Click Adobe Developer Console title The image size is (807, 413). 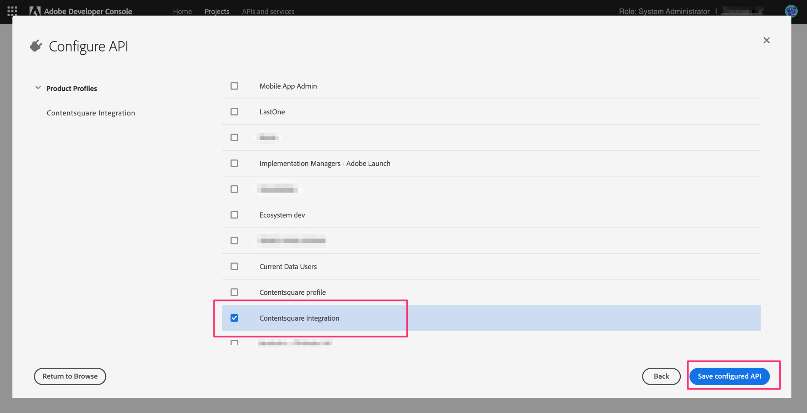click(88, 11)
